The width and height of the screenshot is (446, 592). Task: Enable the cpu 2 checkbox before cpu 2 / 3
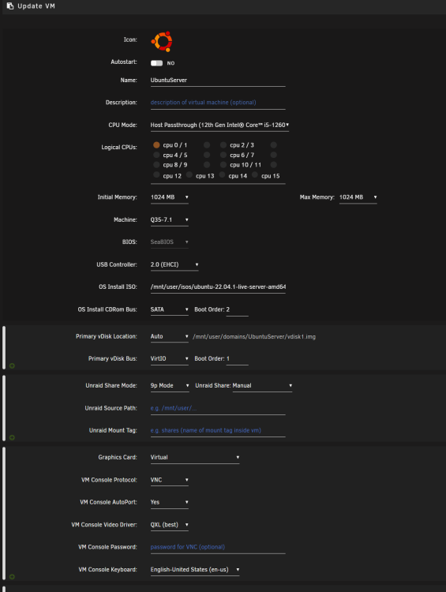click(223, 145)
